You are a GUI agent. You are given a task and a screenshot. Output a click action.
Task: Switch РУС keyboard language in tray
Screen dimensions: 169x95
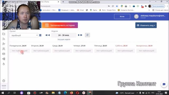[153, 93]
